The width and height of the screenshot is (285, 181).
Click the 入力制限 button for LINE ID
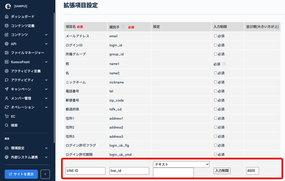pyautogui.click(x=222, y=171)
